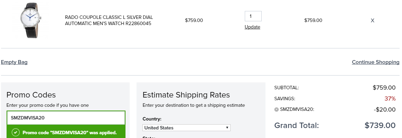The width and height of the screenshot is (402, 138).
Task: Click the line total beside the remove X
Action: pos(313,20)
